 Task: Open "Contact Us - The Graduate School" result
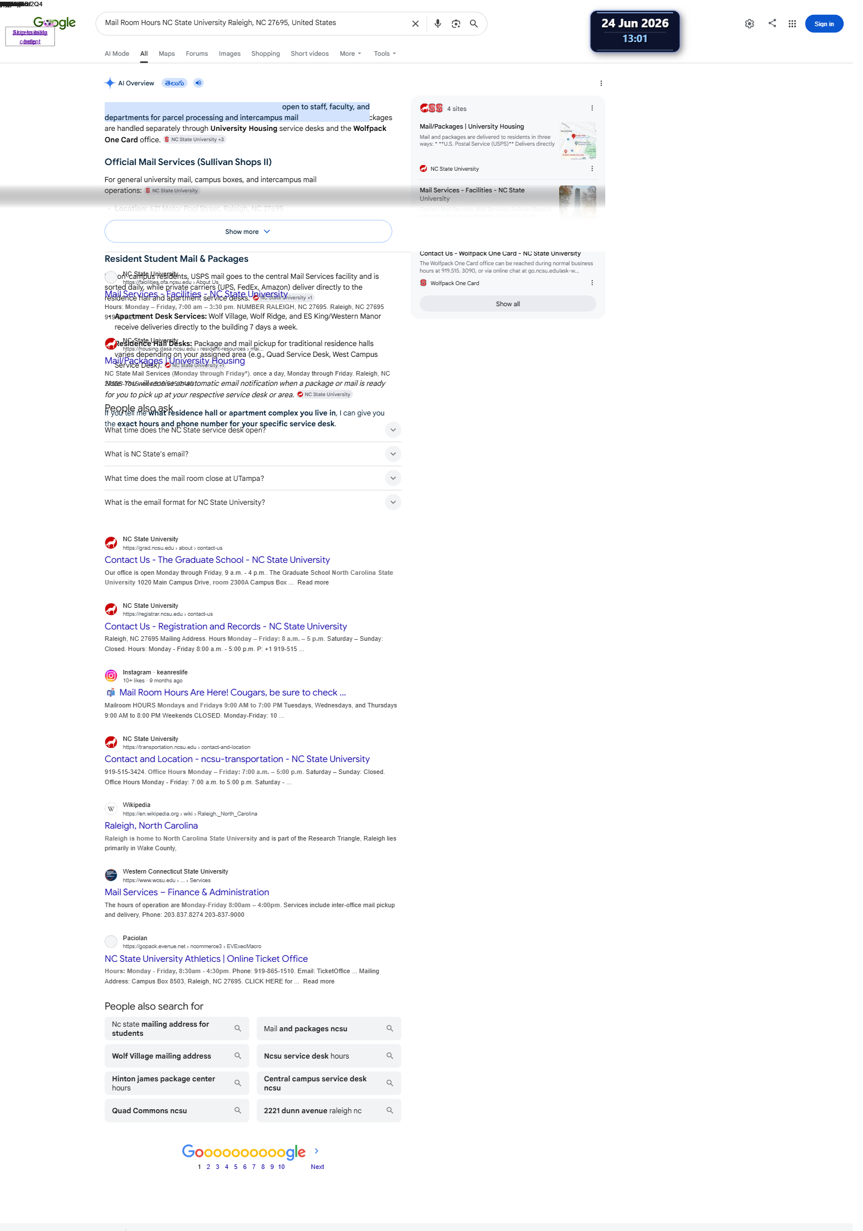click(217, 560)
